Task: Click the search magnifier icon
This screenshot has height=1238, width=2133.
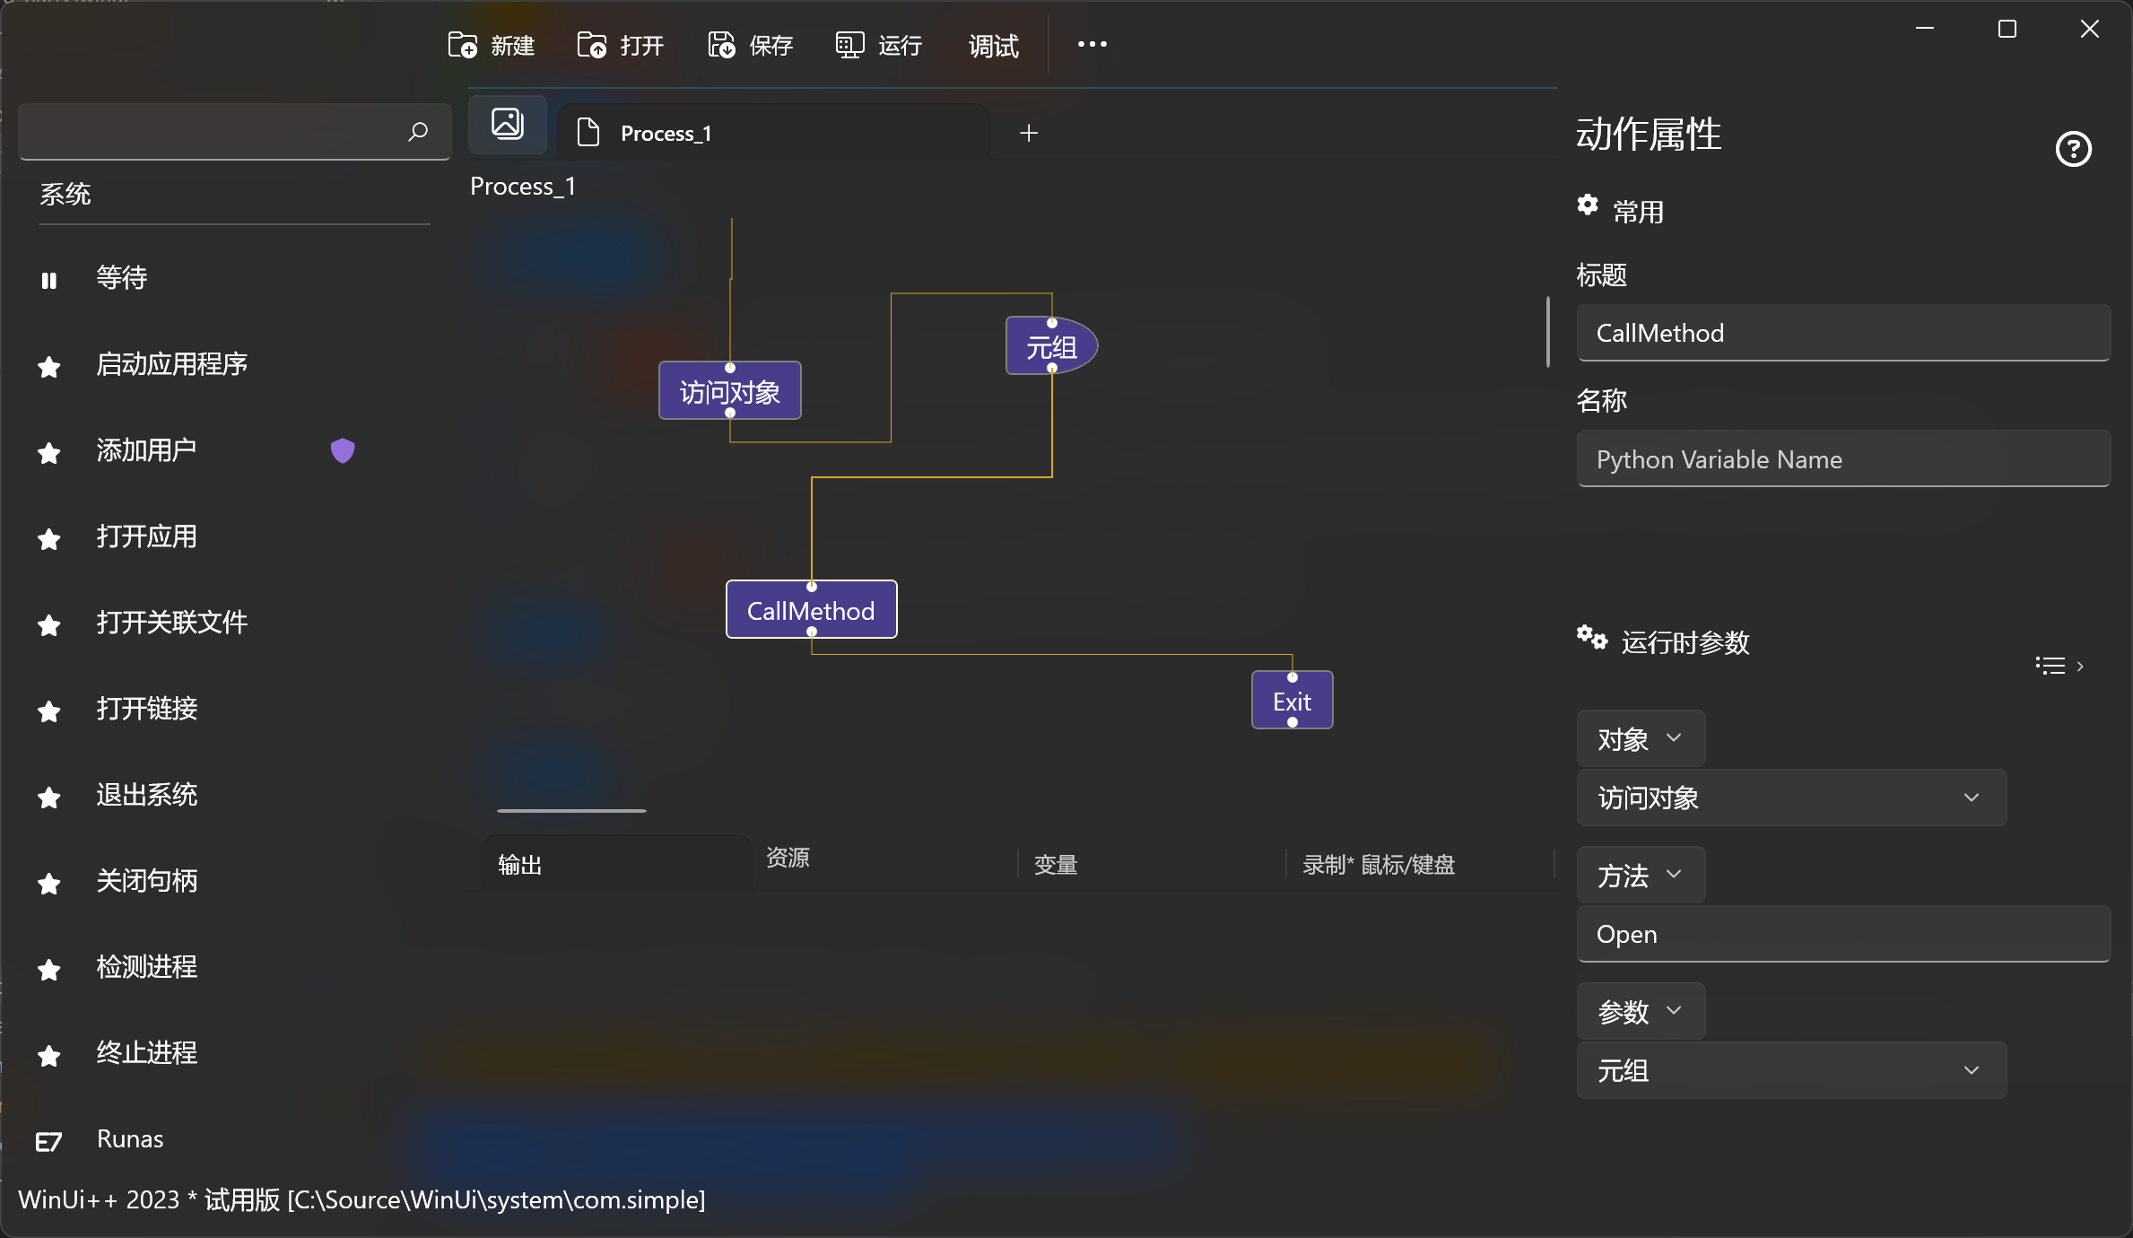Action: (x=418, y=132)
